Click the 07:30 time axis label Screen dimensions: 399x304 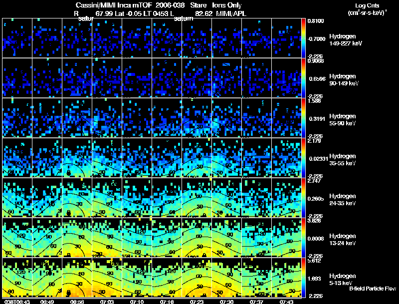click(226, 302)
